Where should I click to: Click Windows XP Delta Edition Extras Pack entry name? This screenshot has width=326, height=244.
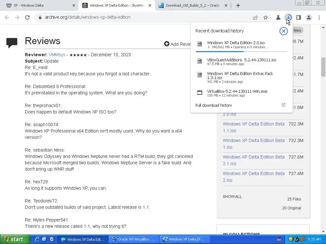(x=240, y=76)
